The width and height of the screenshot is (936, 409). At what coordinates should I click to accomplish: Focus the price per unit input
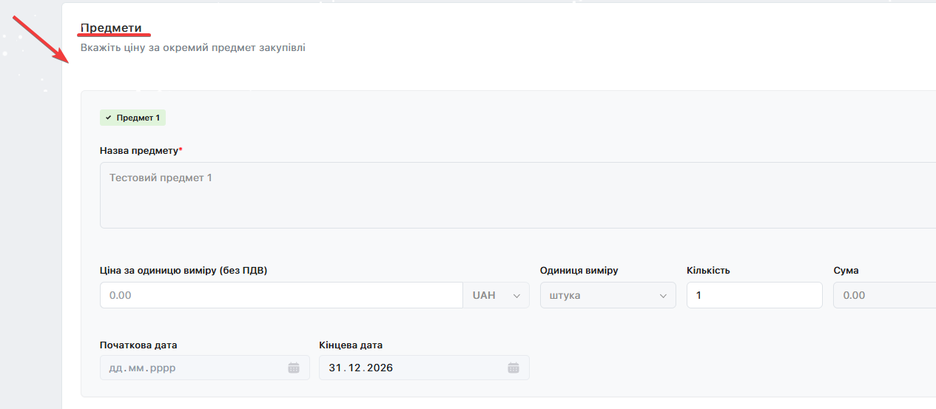click(x=281, y=295)
